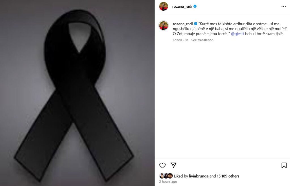Save the post with the bookmark icon

pyautogui.click(x=284, y=165)
